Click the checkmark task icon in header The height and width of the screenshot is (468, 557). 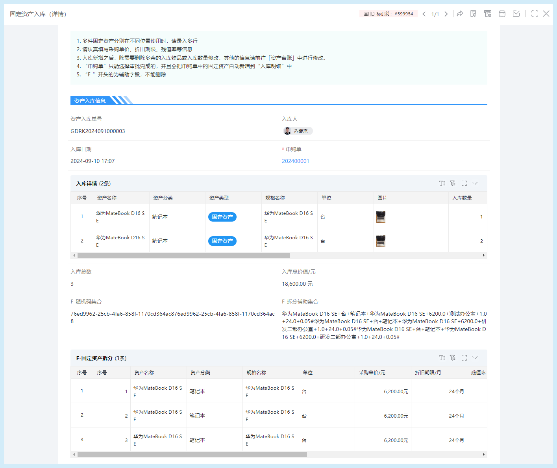pyautogui.click(x=516, y=14)
